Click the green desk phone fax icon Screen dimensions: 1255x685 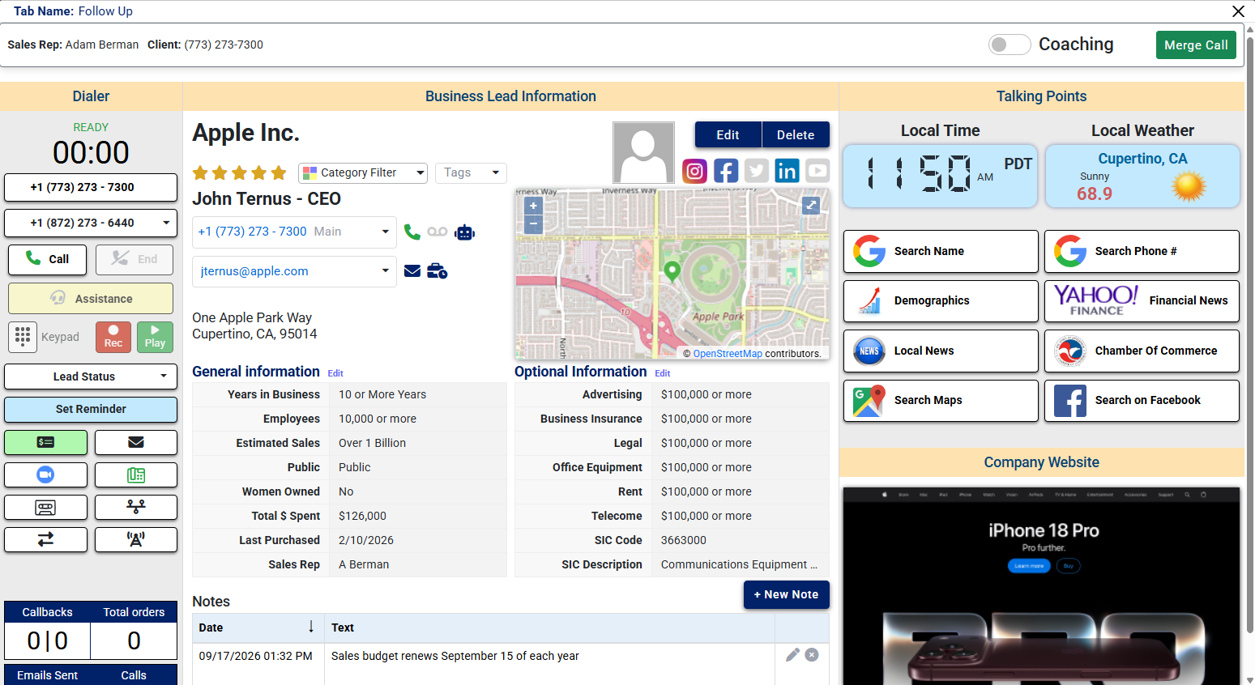coord(136,474)
